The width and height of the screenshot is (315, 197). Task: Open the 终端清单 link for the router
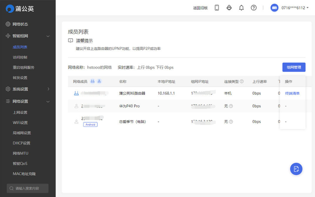292,93
